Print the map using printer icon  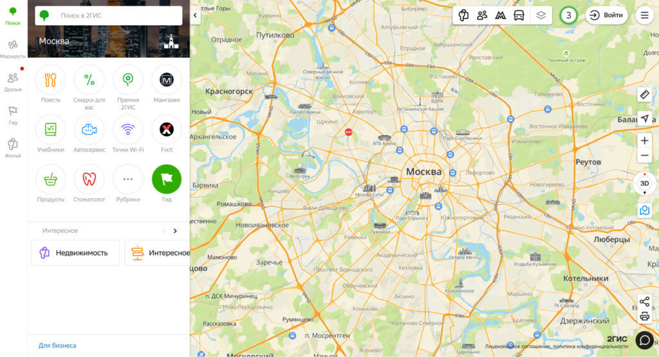pos(644,316)
